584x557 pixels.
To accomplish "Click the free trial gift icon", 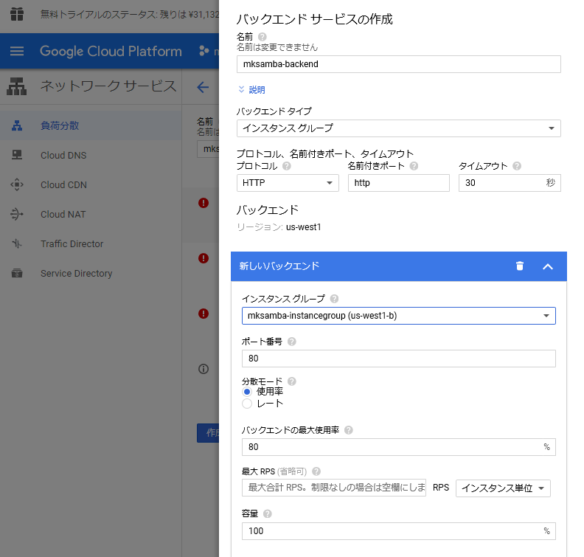I will tap(17, 14).
